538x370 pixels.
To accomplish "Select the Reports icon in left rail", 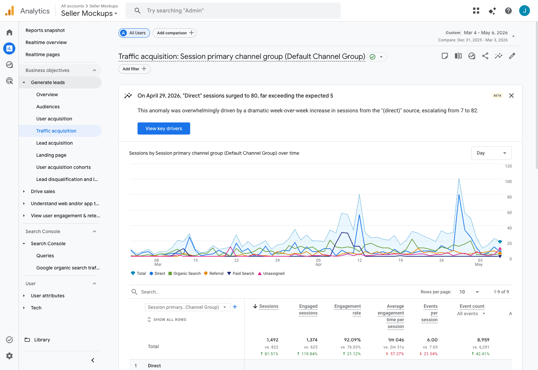I will pos(9,48).
